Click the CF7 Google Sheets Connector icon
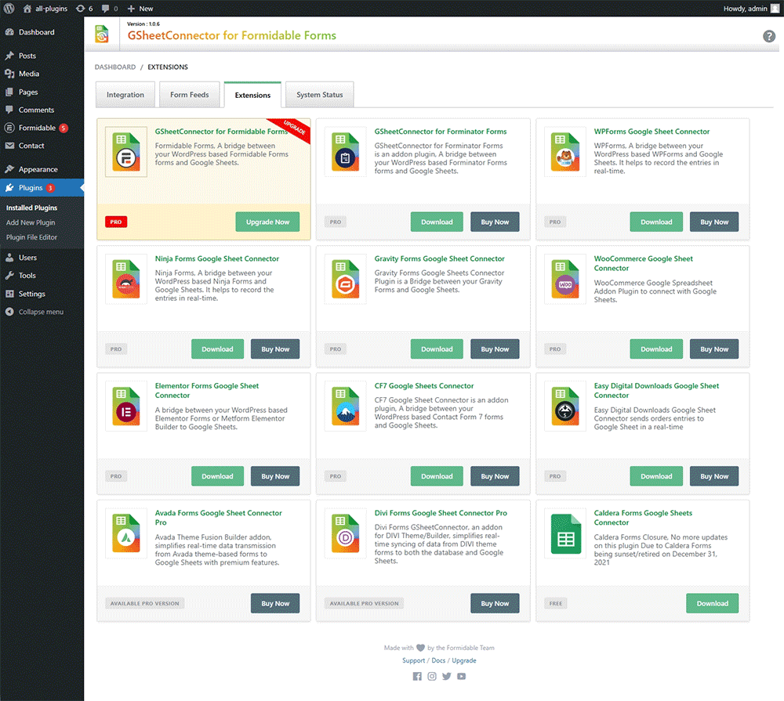The height and width of the screenshot is (701, 784). coord(346,407)
